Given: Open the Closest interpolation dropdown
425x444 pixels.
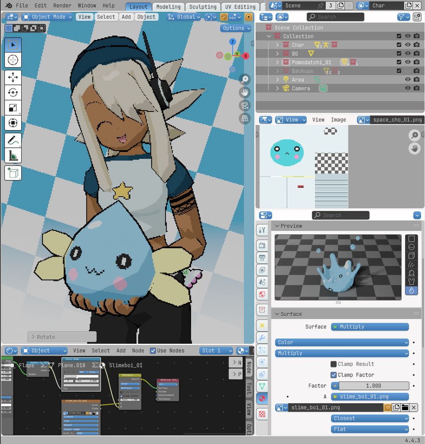Looking at the screenshot, I should pyautogui.click(x=370, y=419).
